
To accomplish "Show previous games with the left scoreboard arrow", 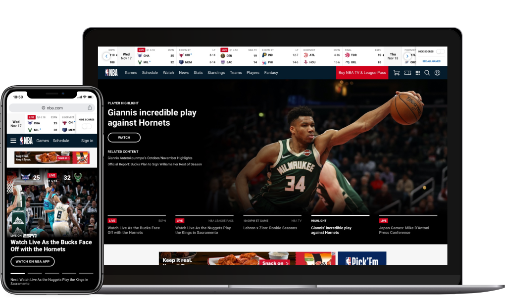I will (x=106, y=56).
